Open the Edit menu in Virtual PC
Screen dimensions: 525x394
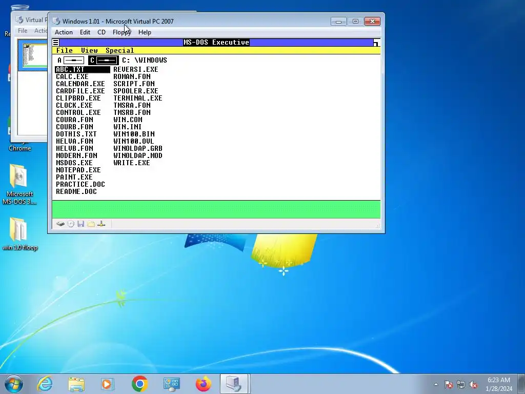85,32
